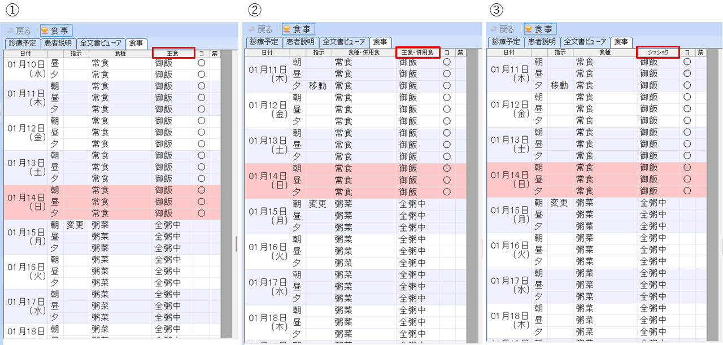This screenshot has height=345, width=723.
Task: Click the 禁 column header in the left panel
Action: pos(215,53)
